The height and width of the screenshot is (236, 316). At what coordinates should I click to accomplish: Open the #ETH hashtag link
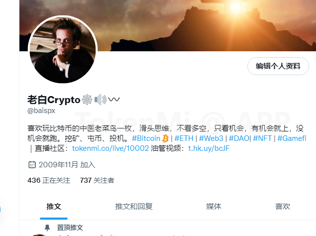[x=184, y=138]
